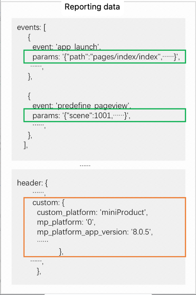Select the scene value 1001

tap(103, 115)
